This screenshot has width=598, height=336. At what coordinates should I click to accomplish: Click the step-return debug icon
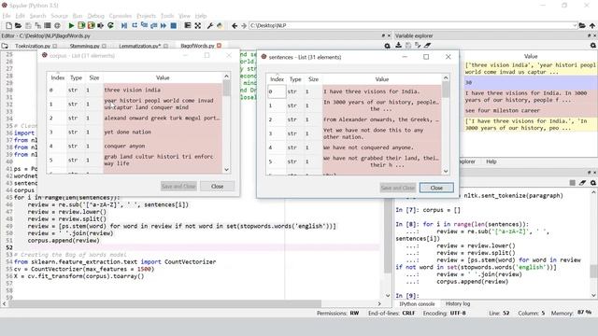[153, 25]
